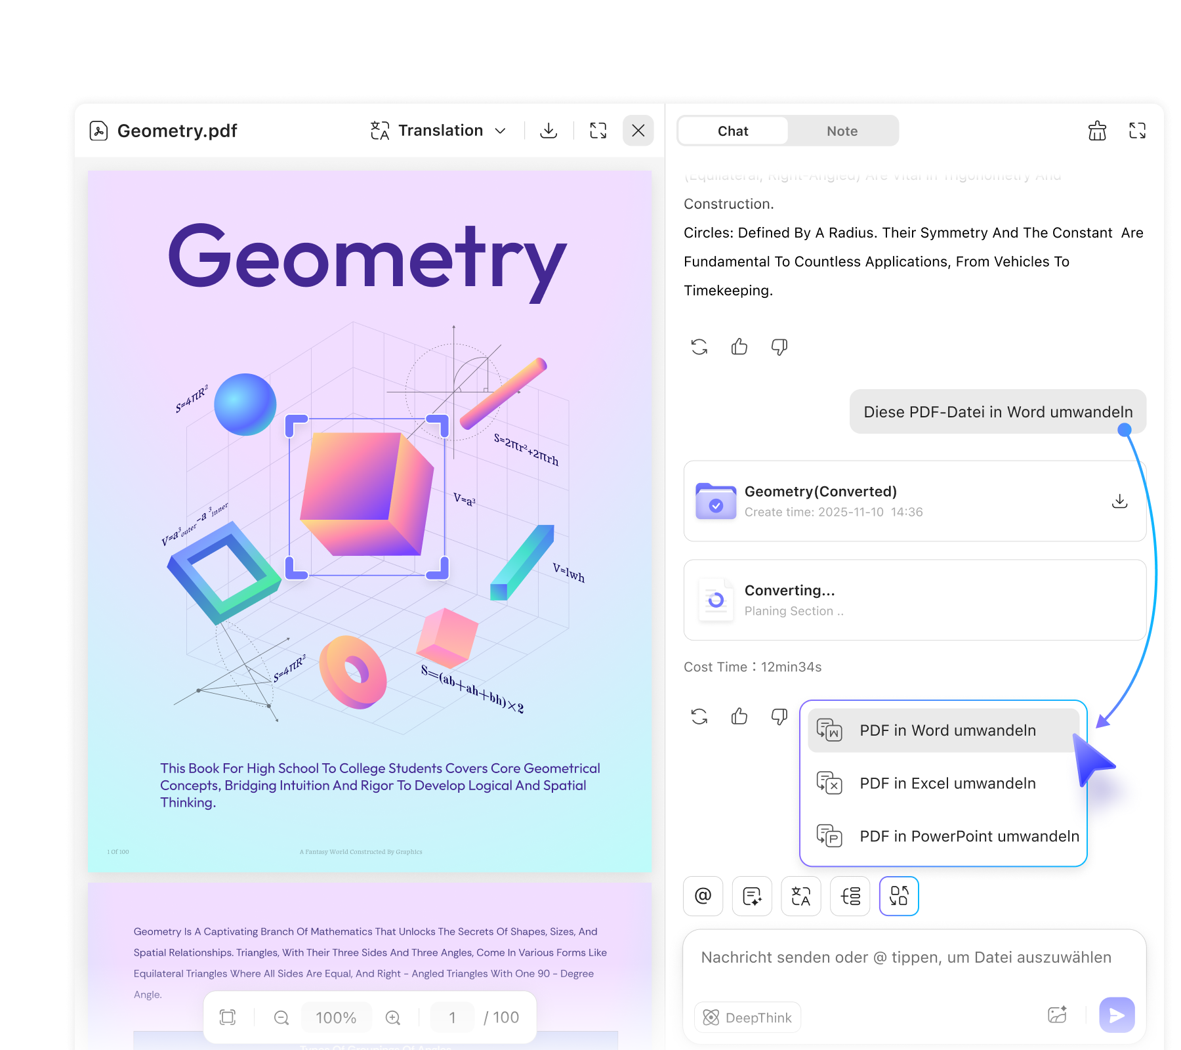Click the fit-to-page icon in zoom bar
1181x1050 pixels.
point(228,1017)
